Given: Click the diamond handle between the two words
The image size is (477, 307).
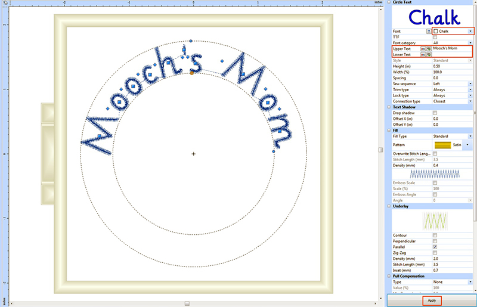Looking at the screenshot, I should (222, 61).
